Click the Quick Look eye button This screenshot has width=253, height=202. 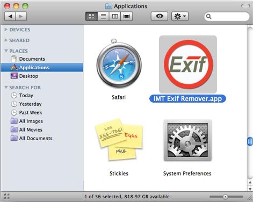click(160, 17)
